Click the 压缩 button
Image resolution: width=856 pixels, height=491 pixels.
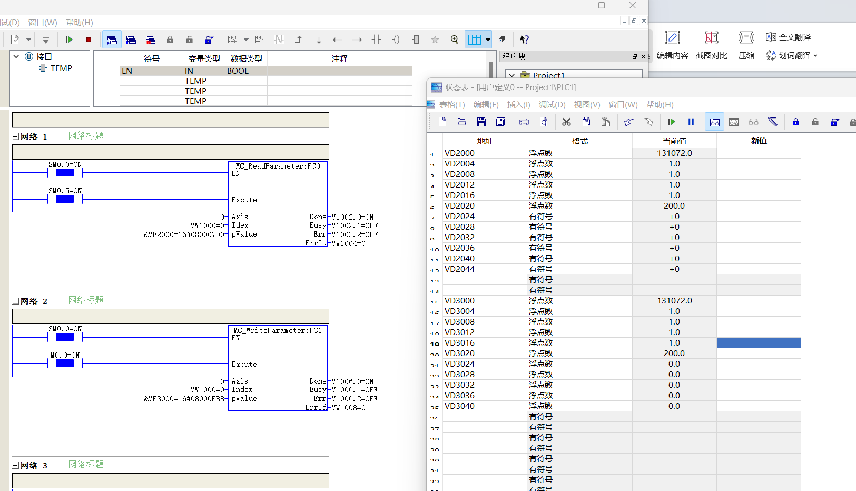746,44
